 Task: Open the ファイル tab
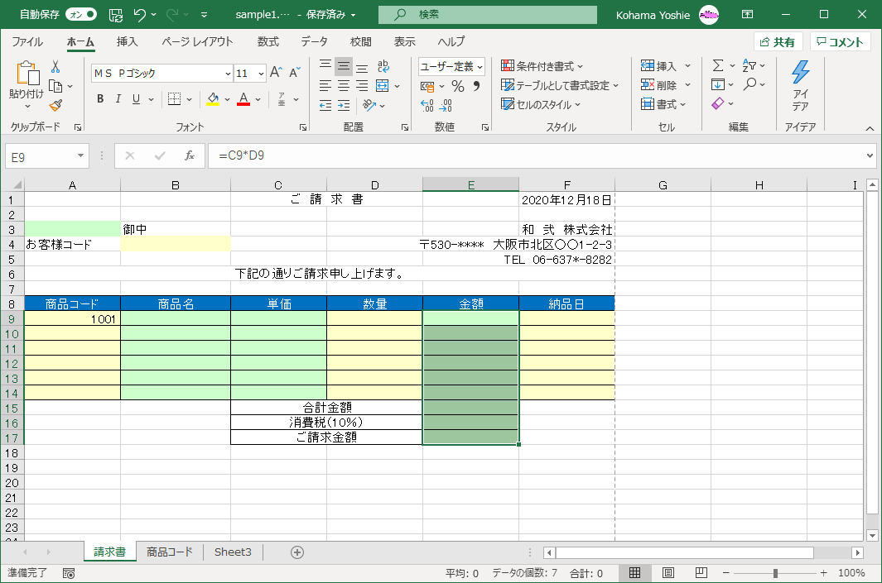(x=27, y=41)
